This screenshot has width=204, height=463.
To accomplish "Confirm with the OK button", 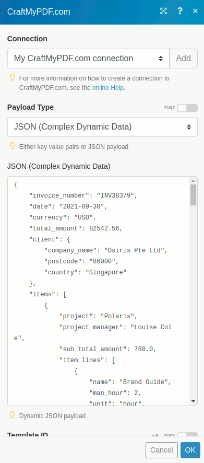I will click(190, 450).
